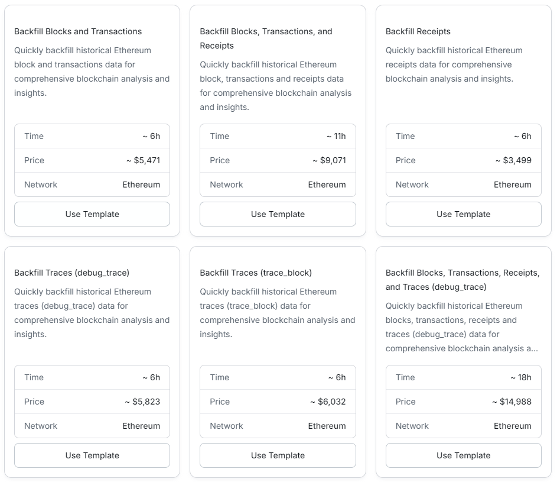Viewport: 557px width, 482px height.
Task: Click the truncated debug_trace combined description
Action: click(462, 327)
